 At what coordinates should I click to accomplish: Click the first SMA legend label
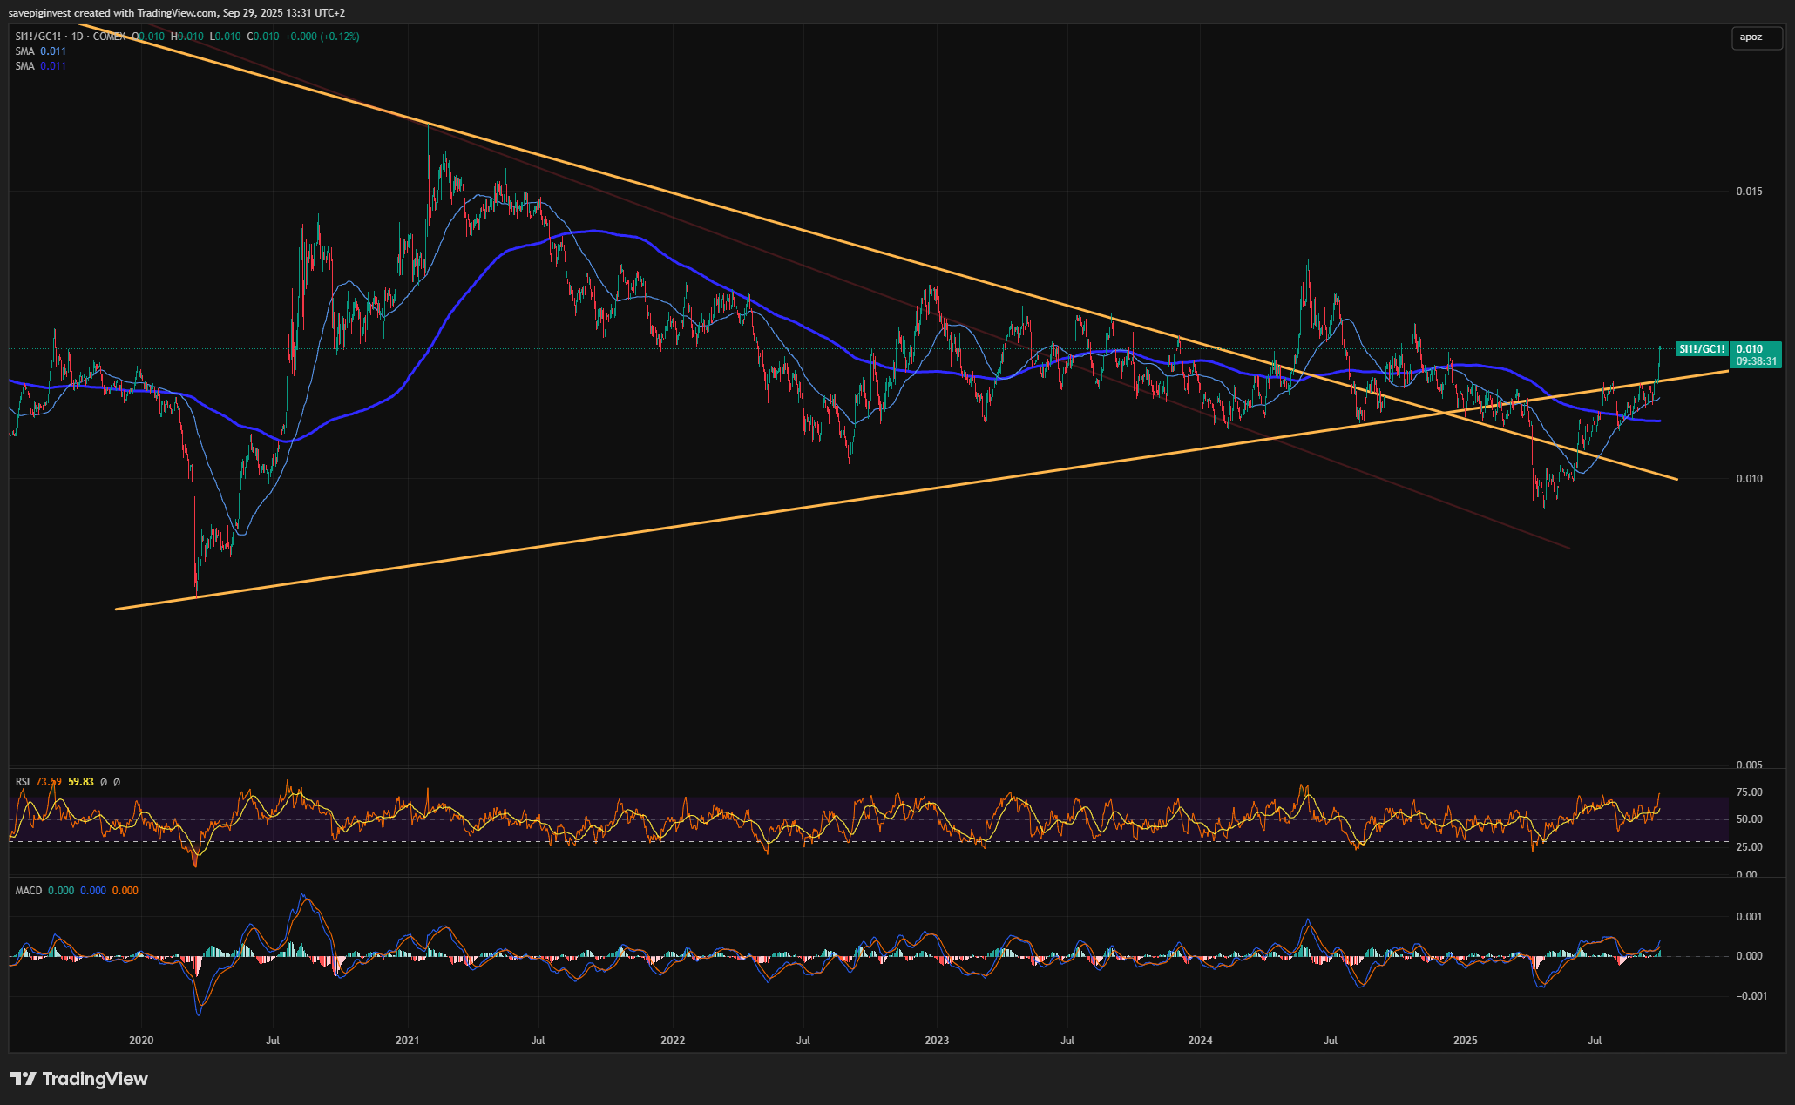(x=24, y=51)
